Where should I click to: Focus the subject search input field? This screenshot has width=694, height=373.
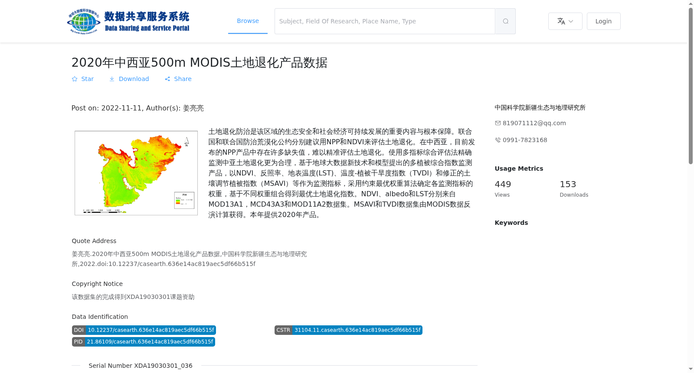(x=385, y=21)
